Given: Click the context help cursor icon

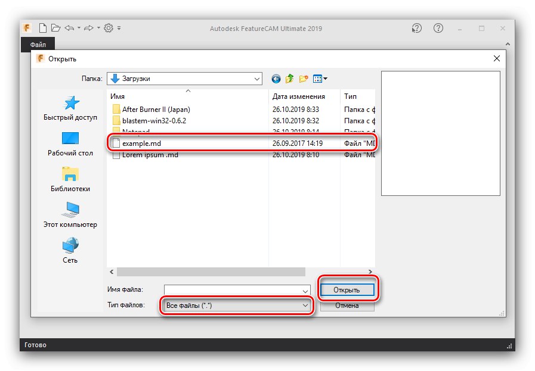Looking at the screenshot, I should point(416,28).
